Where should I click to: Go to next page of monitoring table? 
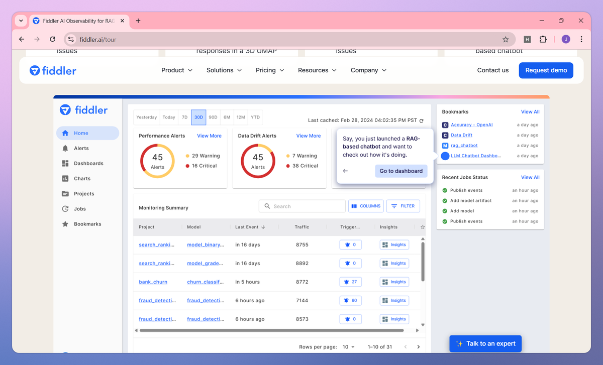coord(418,347)
